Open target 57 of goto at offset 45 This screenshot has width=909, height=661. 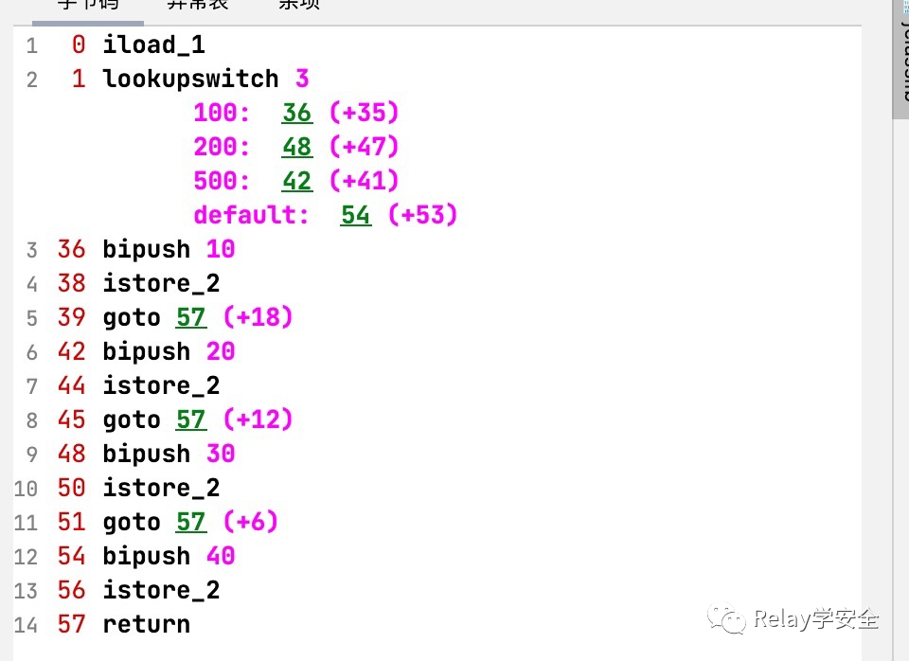[191, 420]
